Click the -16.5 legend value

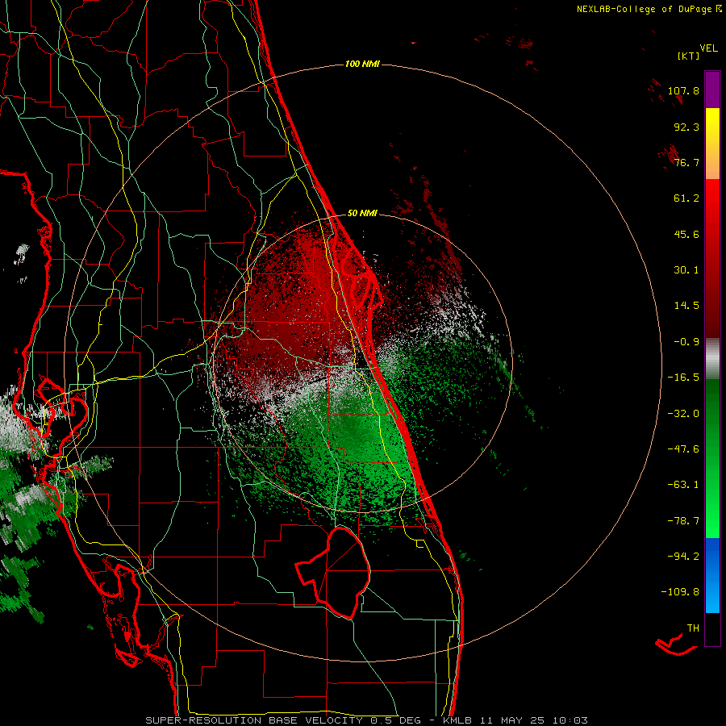click(683, 378)
